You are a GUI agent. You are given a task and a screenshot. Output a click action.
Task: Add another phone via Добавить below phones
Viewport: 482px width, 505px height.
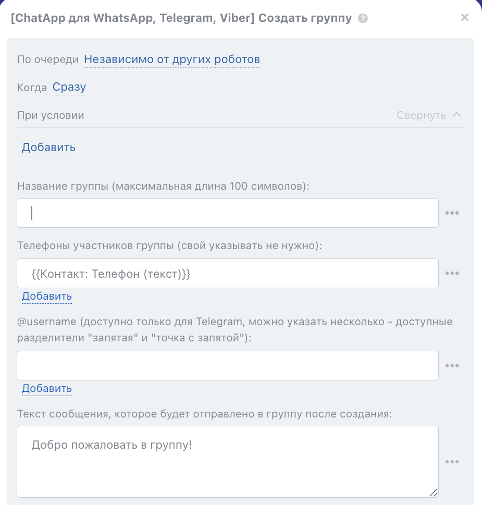pyautogui.click(x=46, y=297)
